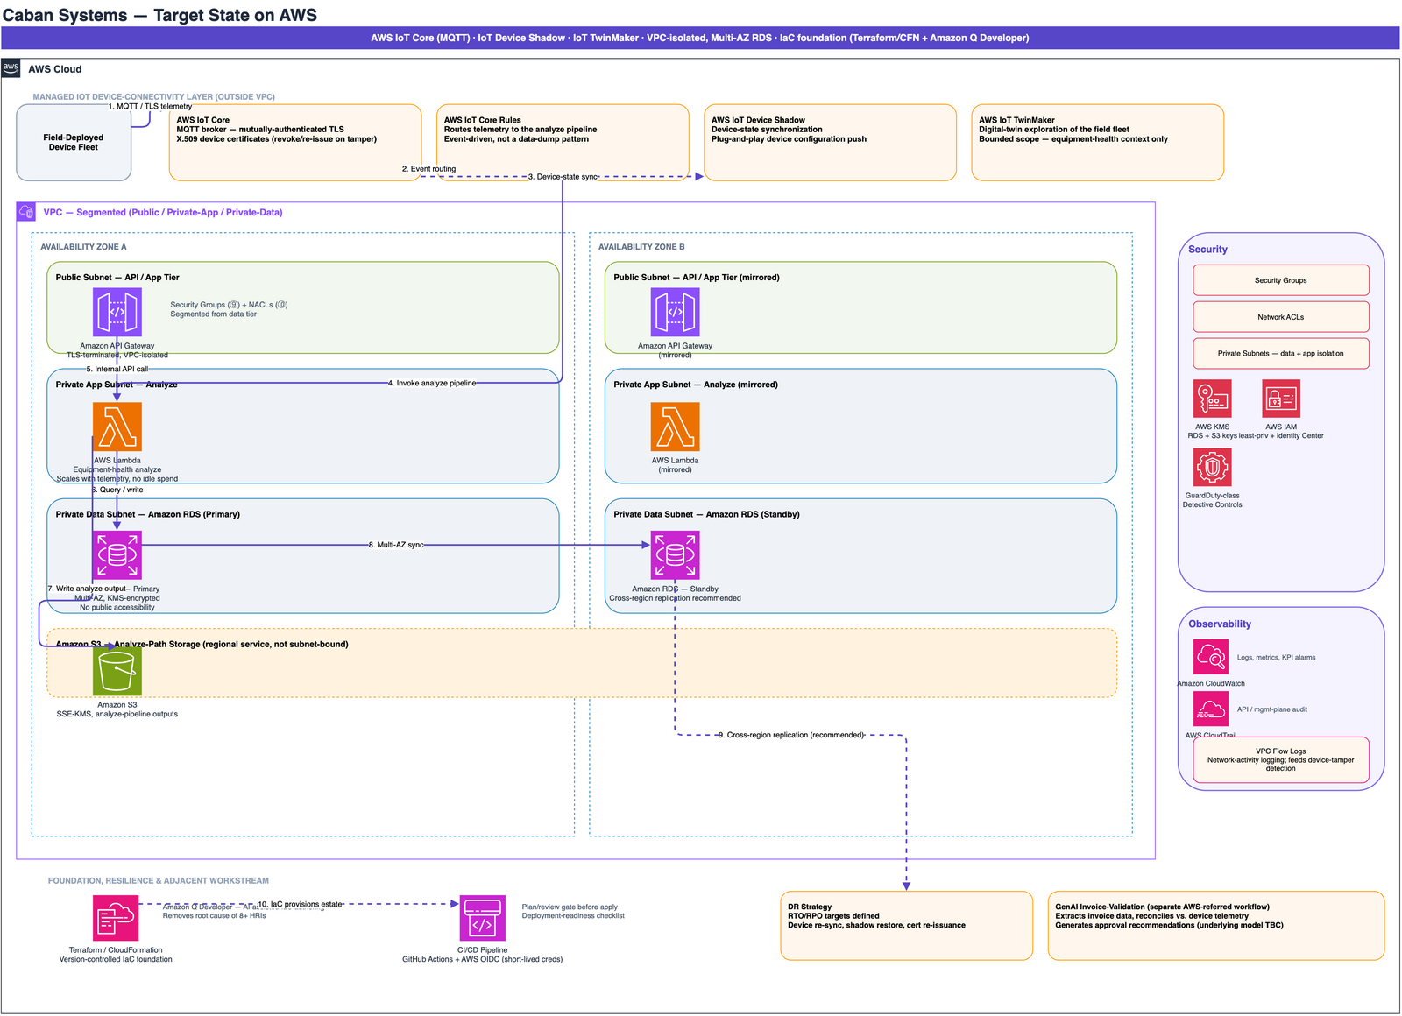Click 'FOUNDATION, RESILIENCE & ADJACENT WORKSTREAM' label
This screenshot has height=1016, width=1402.
click(159, 881)
